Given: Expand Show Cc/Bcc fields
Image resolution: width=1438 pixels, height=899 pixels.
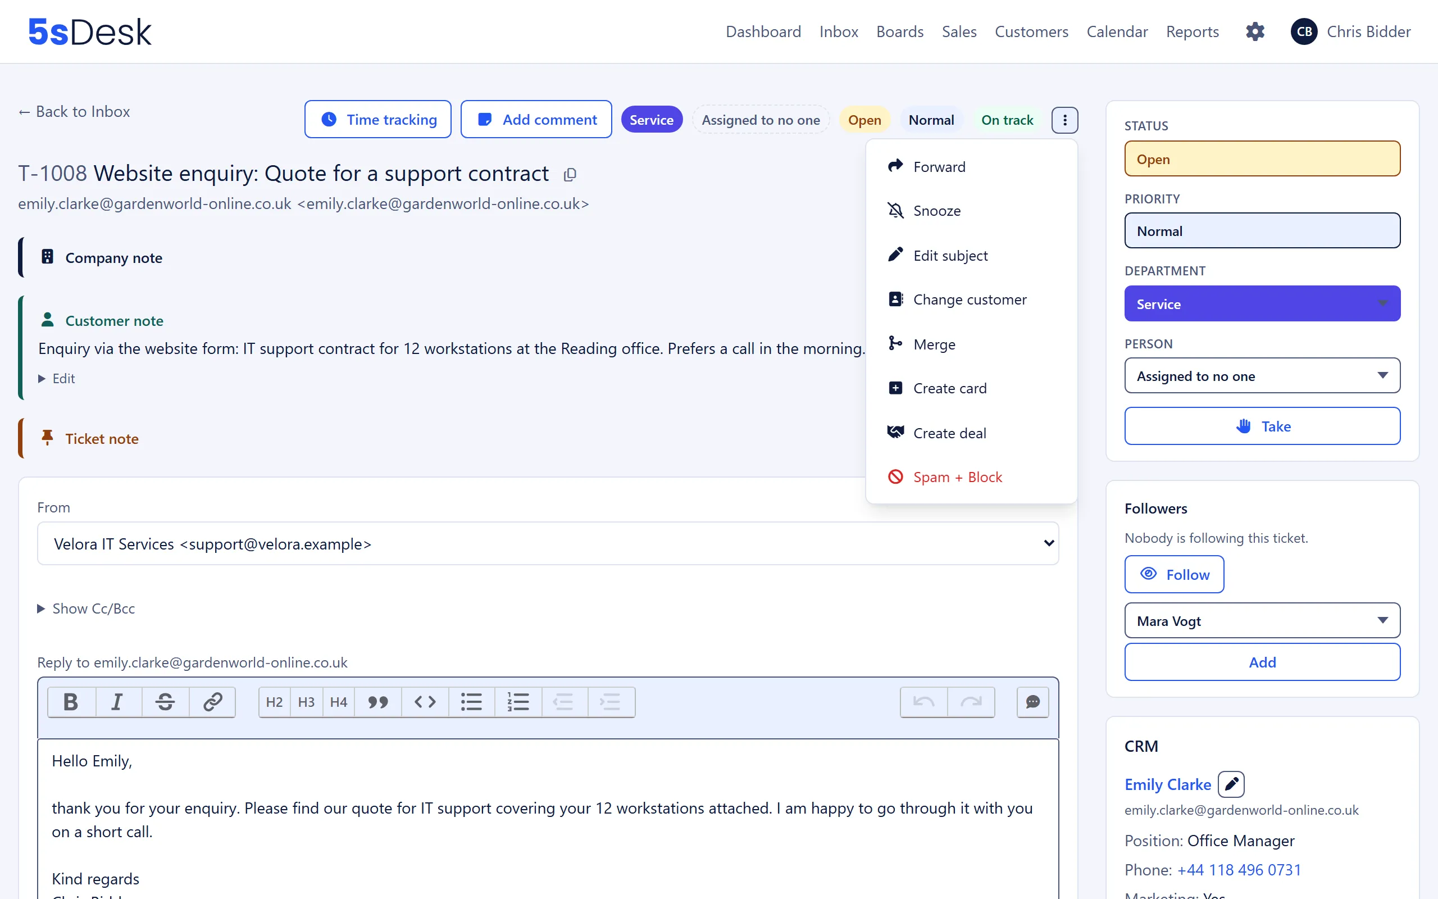Looking at the screenshot, I should [86, 609].
